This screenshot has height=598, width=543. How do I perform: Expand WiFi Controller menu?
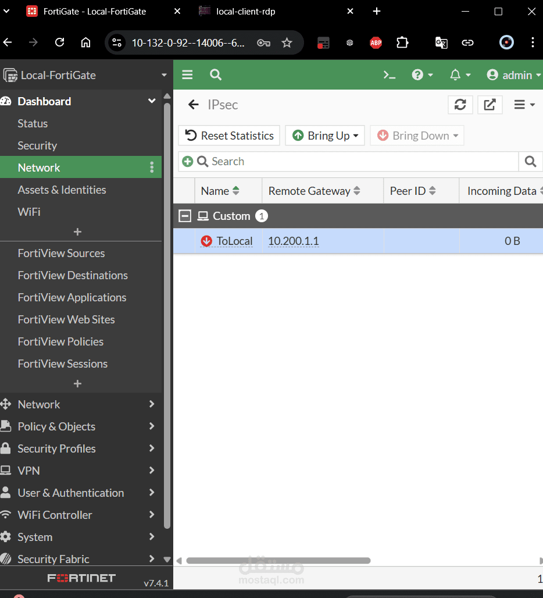pos(81,515)
